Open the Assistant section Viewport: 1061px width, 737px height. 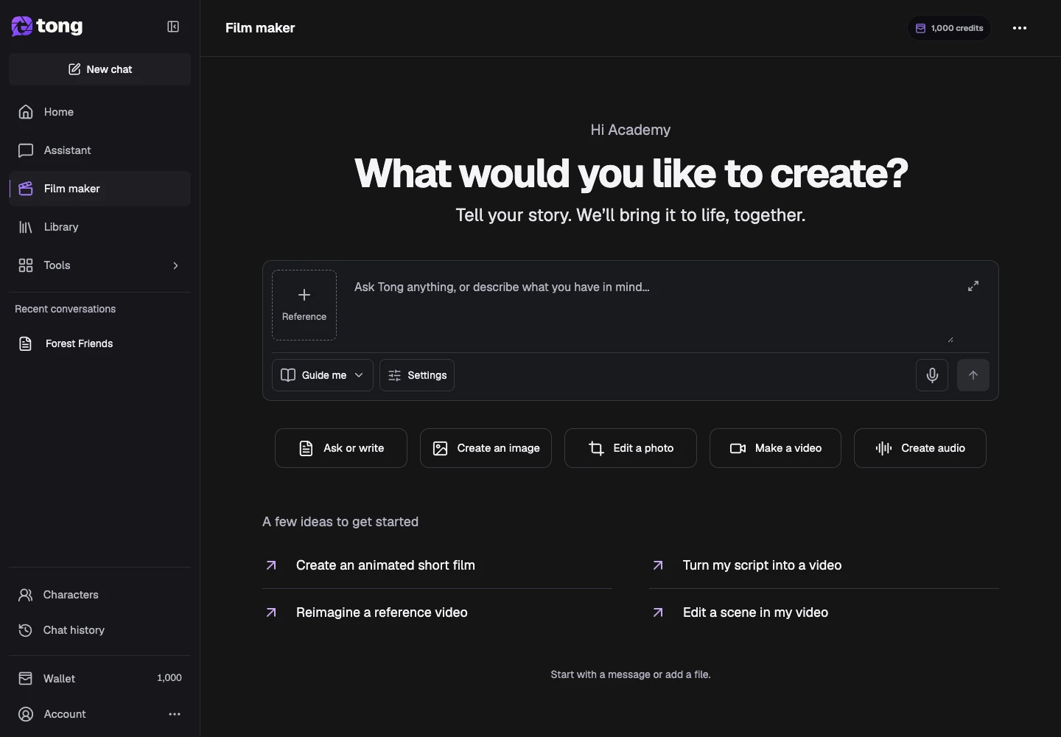pos(100,150)
